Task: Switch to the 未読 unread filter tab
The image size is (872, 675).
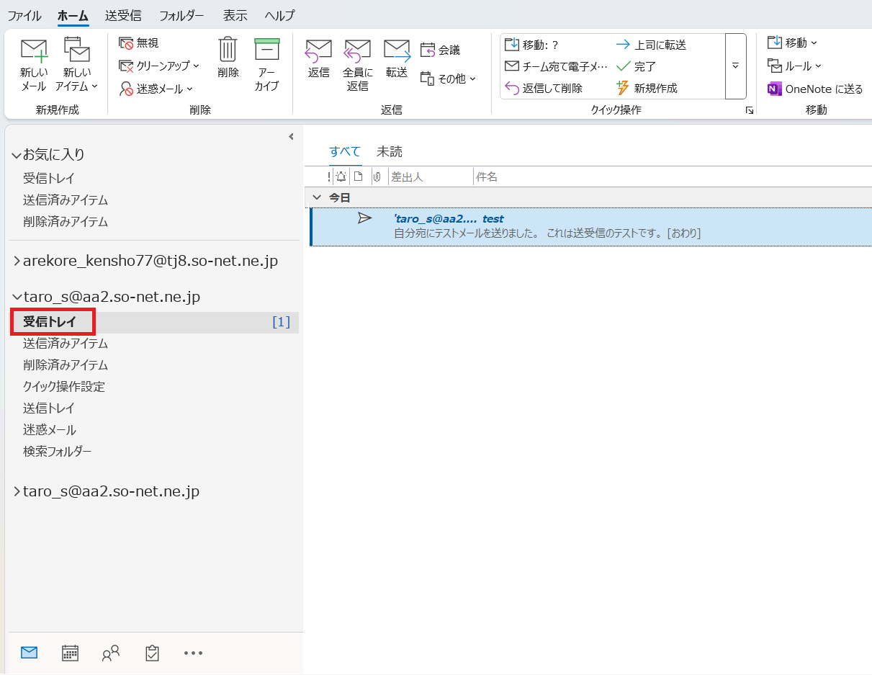Action: pyautogui.click(x=389, y=151)
